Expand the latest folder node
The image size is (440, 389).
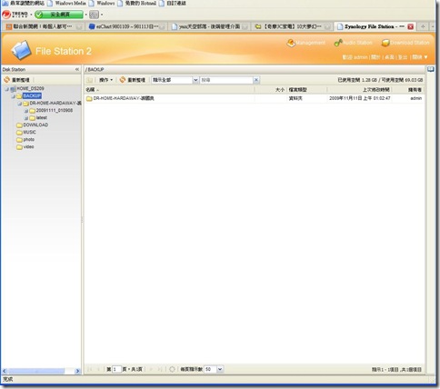[26, 118]
